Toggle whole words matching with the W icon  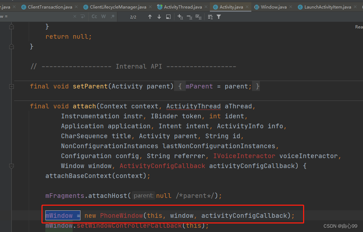103,16
